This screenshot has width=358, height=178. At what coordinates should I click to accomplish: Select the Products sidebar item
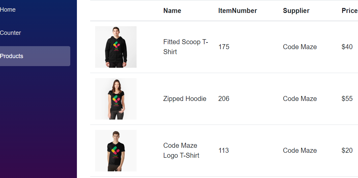[12, 56]
